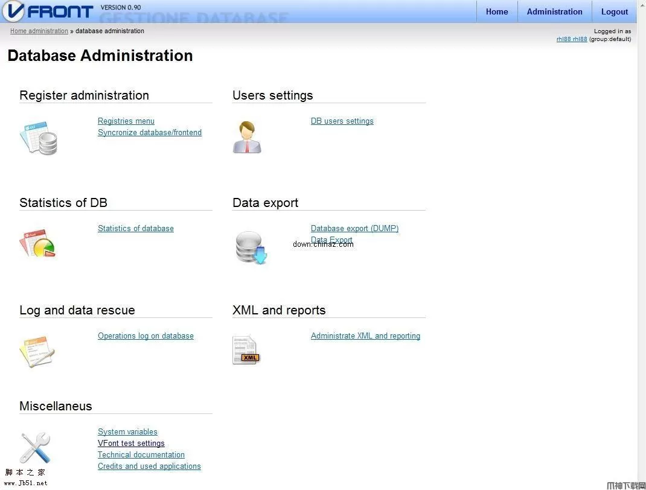Click the Log and data rescue notepad icon

[36, 350]
